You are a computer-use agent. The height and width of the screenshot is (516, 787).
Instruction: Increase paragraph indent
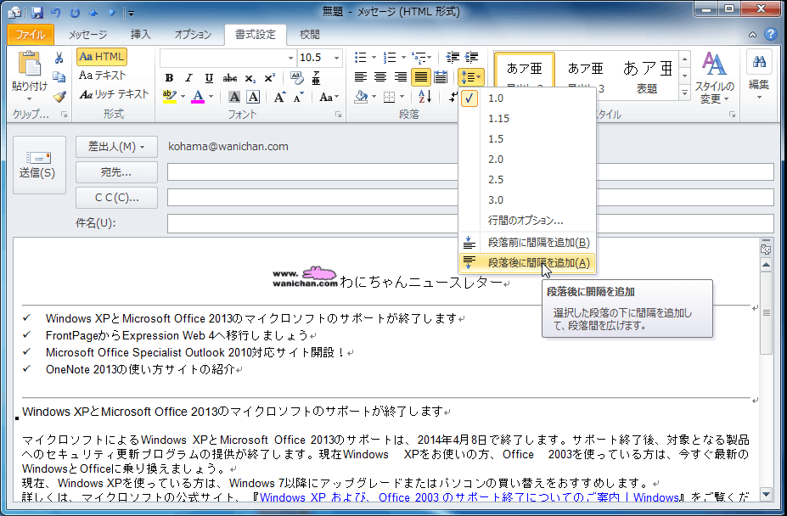click(x=471, y=57)
